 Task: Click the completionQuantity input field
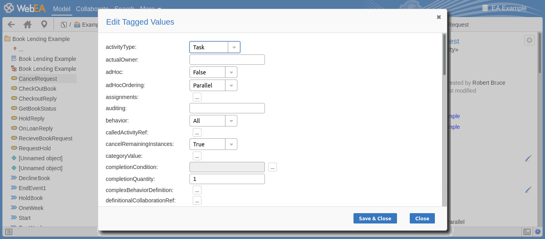(x=227, y=179)
